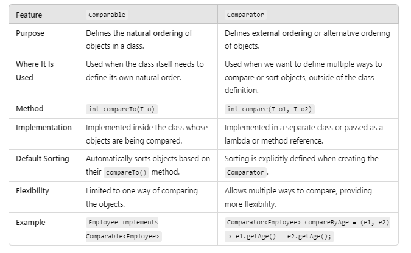The width and height of the screenshot is (411, 253).
Task: Click the Example row label
Action: click(30, 223)
